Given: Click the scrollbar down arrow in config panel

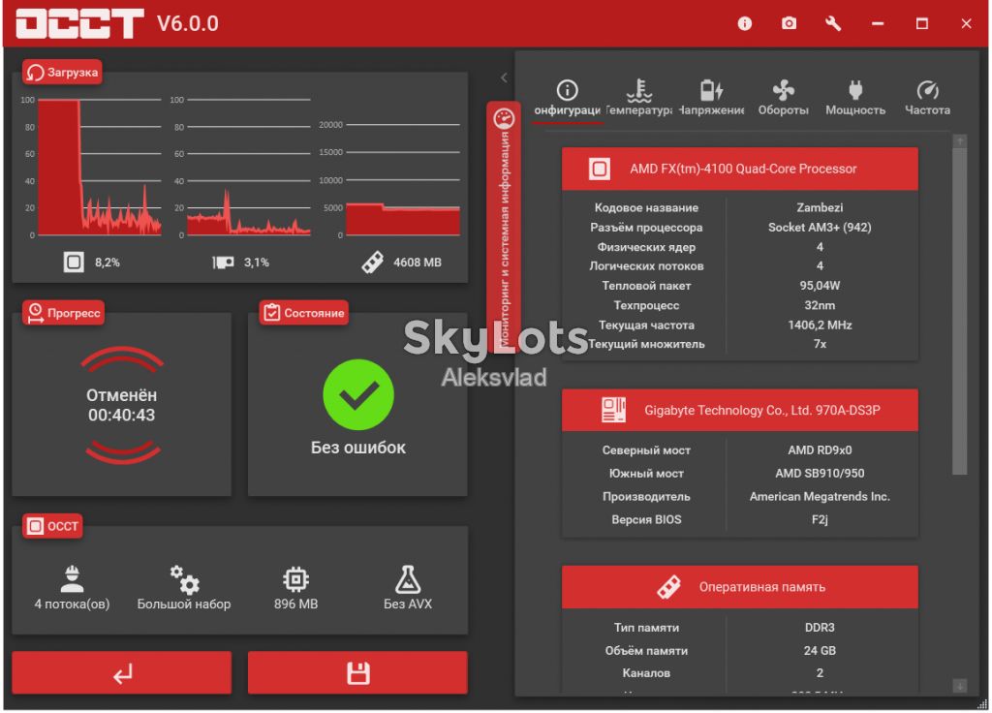Looking at the screenshot, I should (x=960, y=685).
